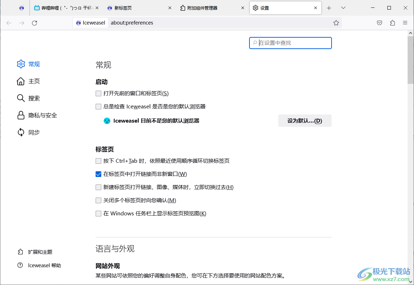The height and width of the screenshot is (285, 414).
Task: Close the 设置 tab
Action: pyautogui.click(x=316, y=8)
